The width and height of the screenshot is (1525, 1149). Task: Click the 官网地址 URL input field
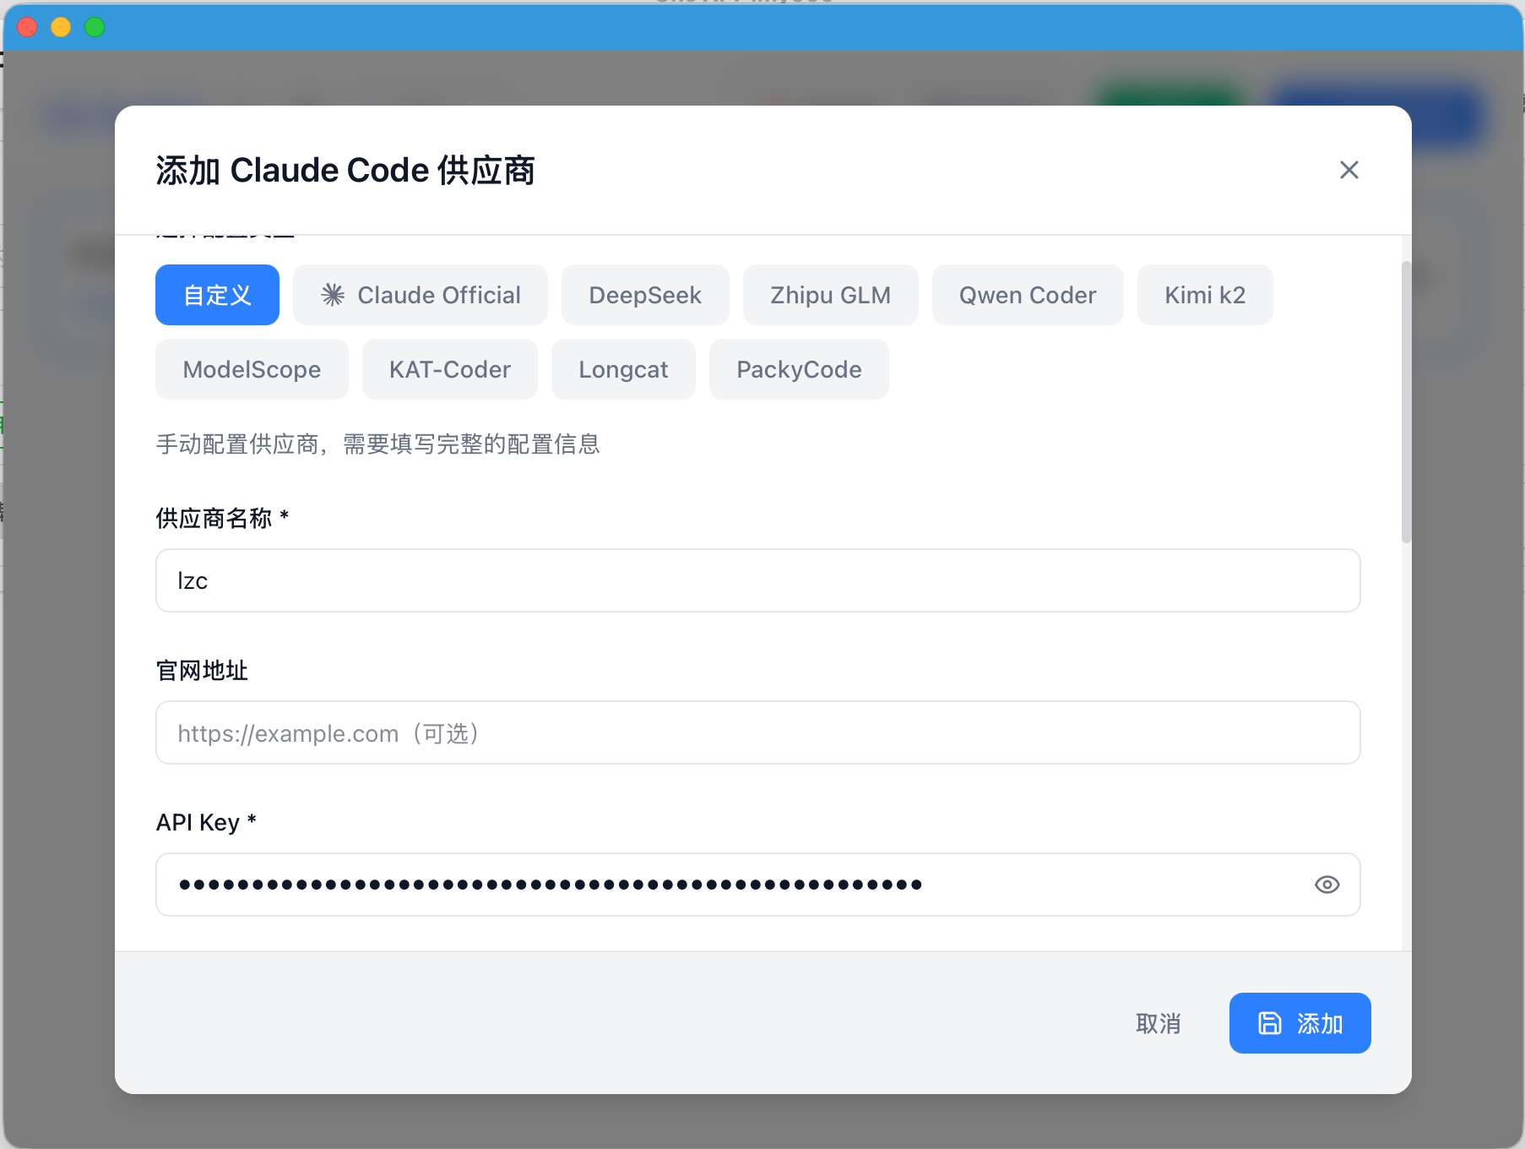(757, 732)
